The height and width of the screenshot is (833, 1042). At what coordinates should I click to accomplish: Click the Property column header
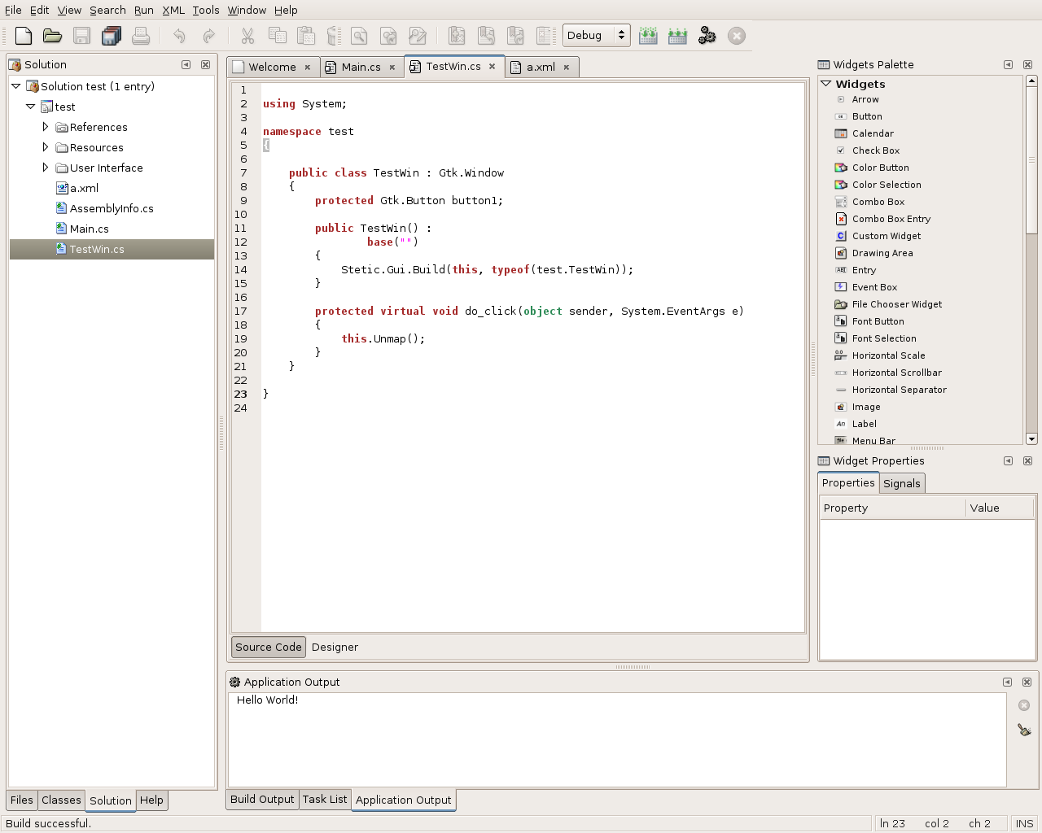tap(892, 508)
